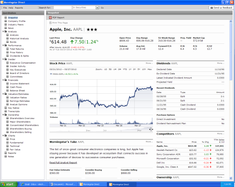The height and width of the screenshot is (187, 235).
Task: Click the icon beside Industry Peers
Action: (x=6, y=25)
